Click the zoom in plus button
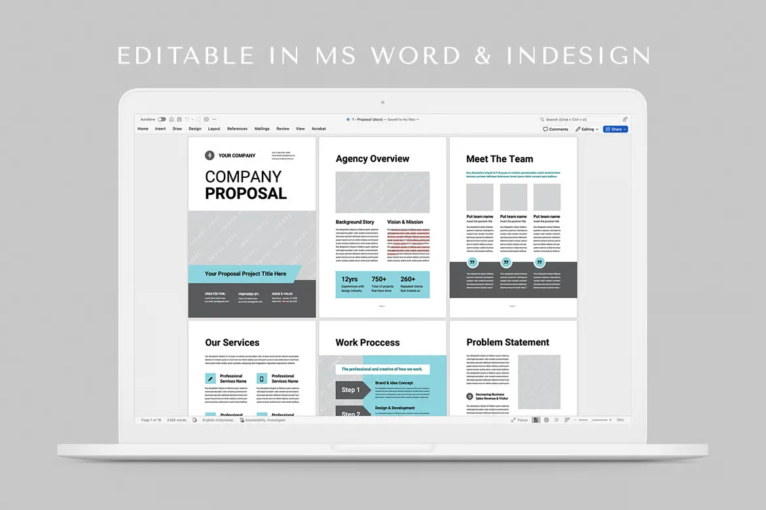 click(610, 420)
